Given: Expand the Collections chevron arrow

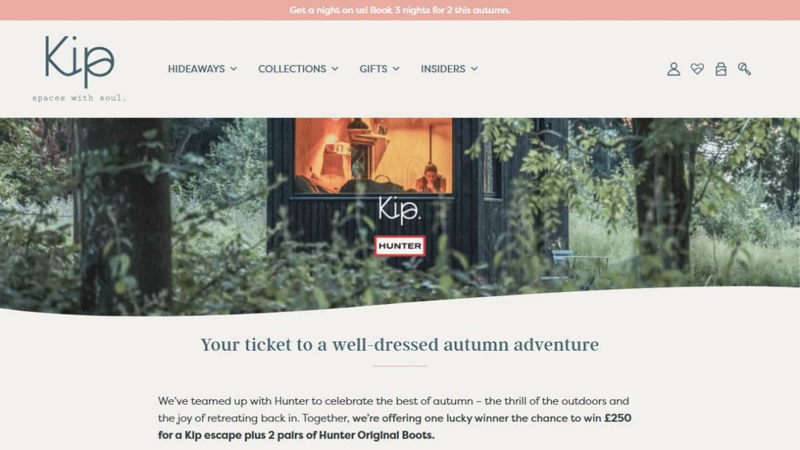Looking at the screenshot, I should 335,69.
